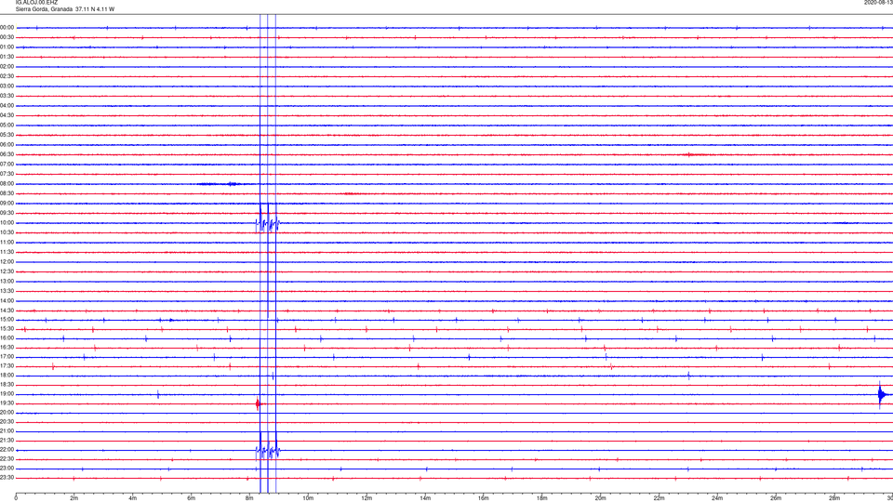The height and width of the screenshot is (502, 893).
Task: Select the 05:30 trace time label
Action: pyautogui.click(x=7, y=134)
